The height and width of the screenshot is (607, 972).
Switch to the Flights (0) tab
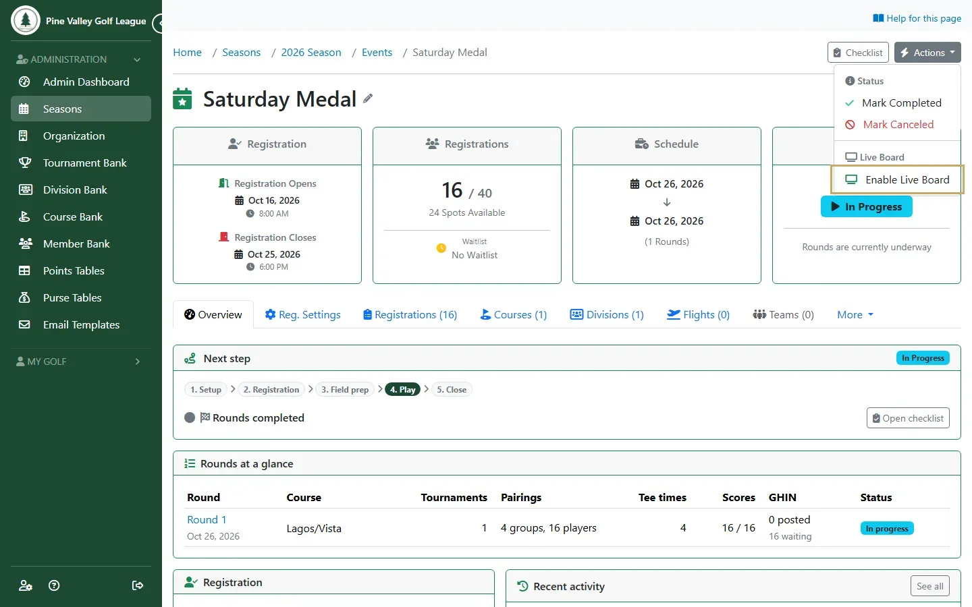point(698,315)
